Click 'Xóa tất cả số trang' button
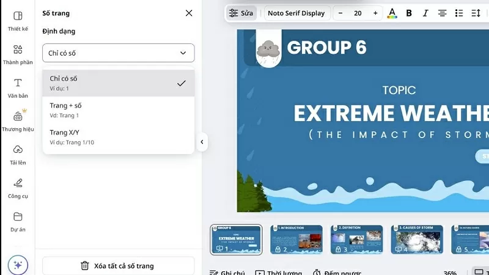The width and height of the screenshot is (489, 275). coord(118,266)
